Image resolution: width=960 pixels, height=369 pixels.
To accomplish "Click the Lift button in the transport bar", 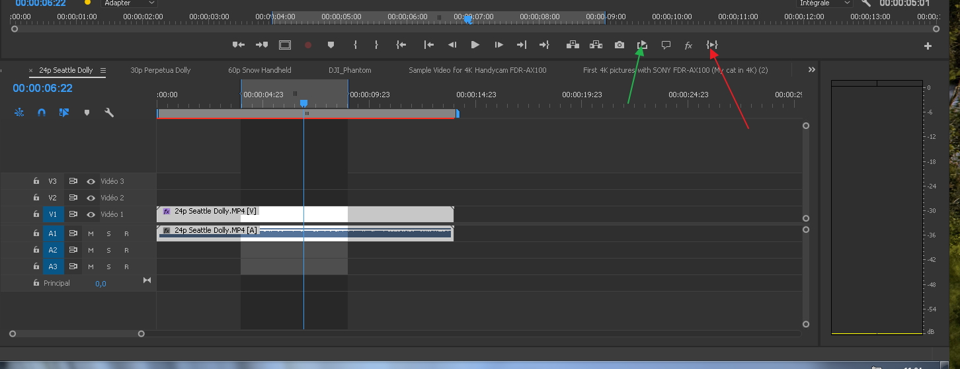I will click(573, 45).
